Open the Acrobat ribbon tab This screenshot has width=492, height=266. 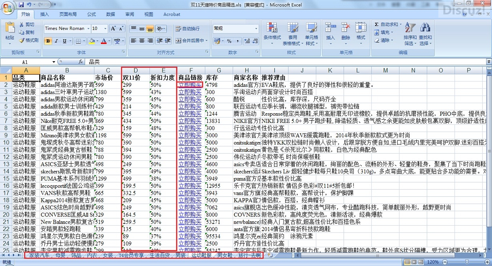click(x=172, y=14)
